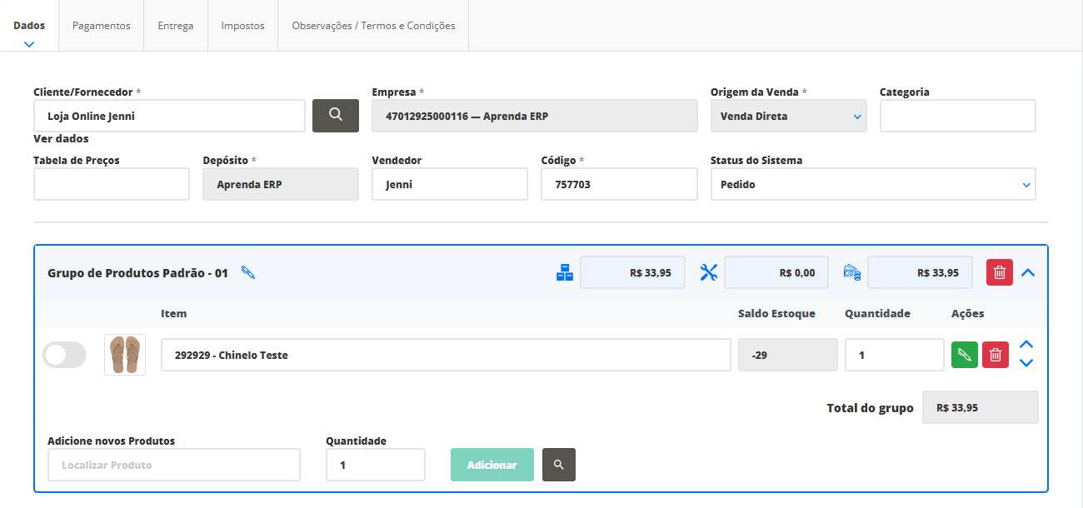Viewport: 1083px width, 508px height.
Task: Click the wrench tools services icon
Action: coord(709,272)
